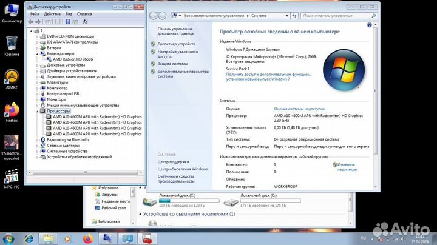Open the upscaled image file on desktop
437x245 pixels.
12,147
